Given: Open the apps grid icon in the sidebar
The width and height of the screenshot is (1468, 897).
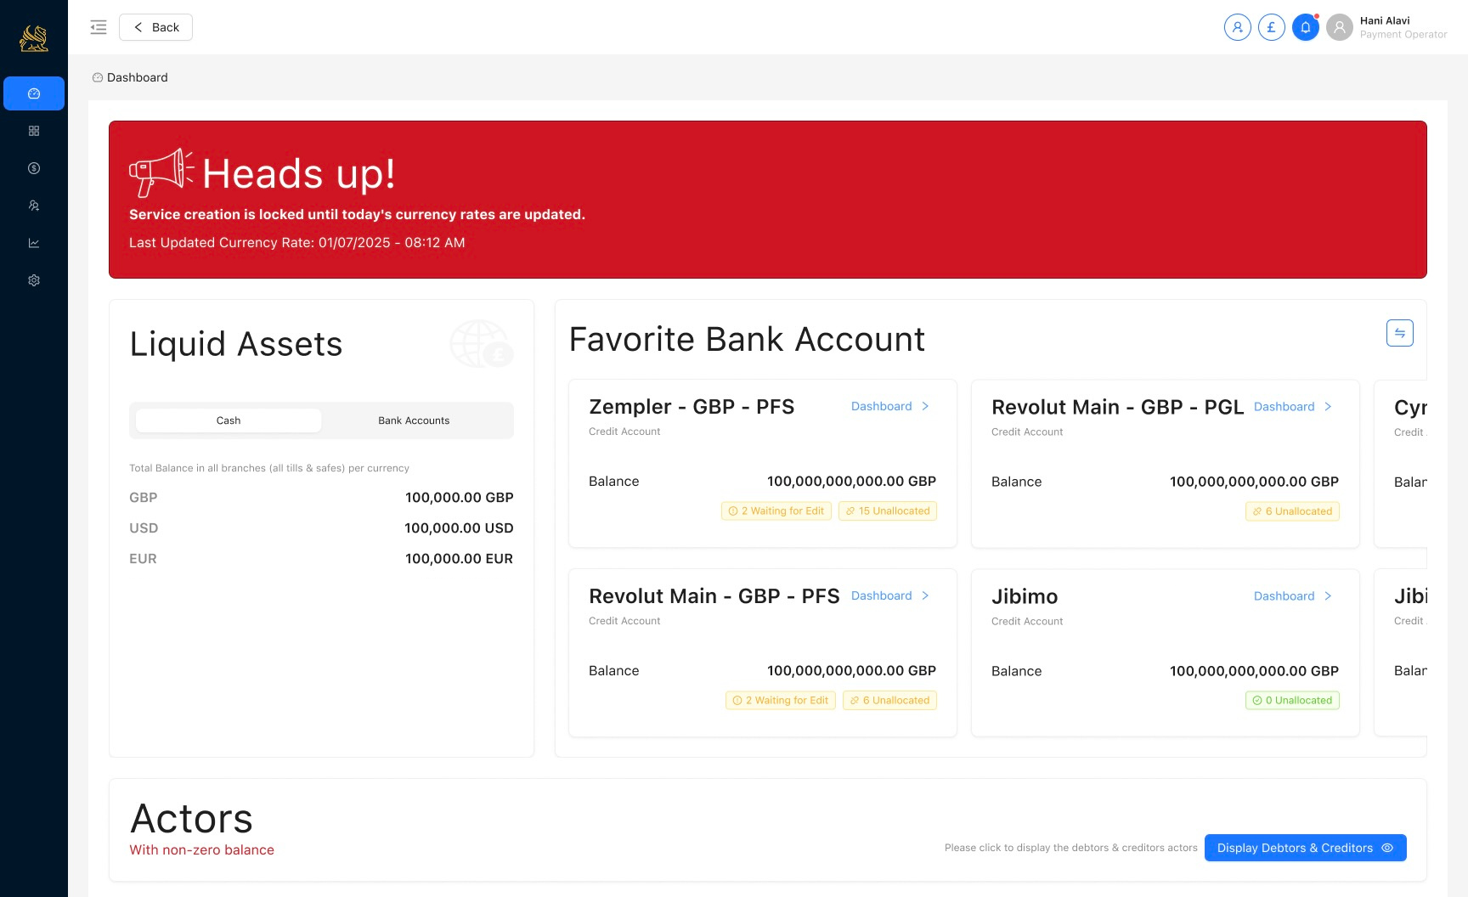Looking at the screenshot, I should [x=34, y=130].
